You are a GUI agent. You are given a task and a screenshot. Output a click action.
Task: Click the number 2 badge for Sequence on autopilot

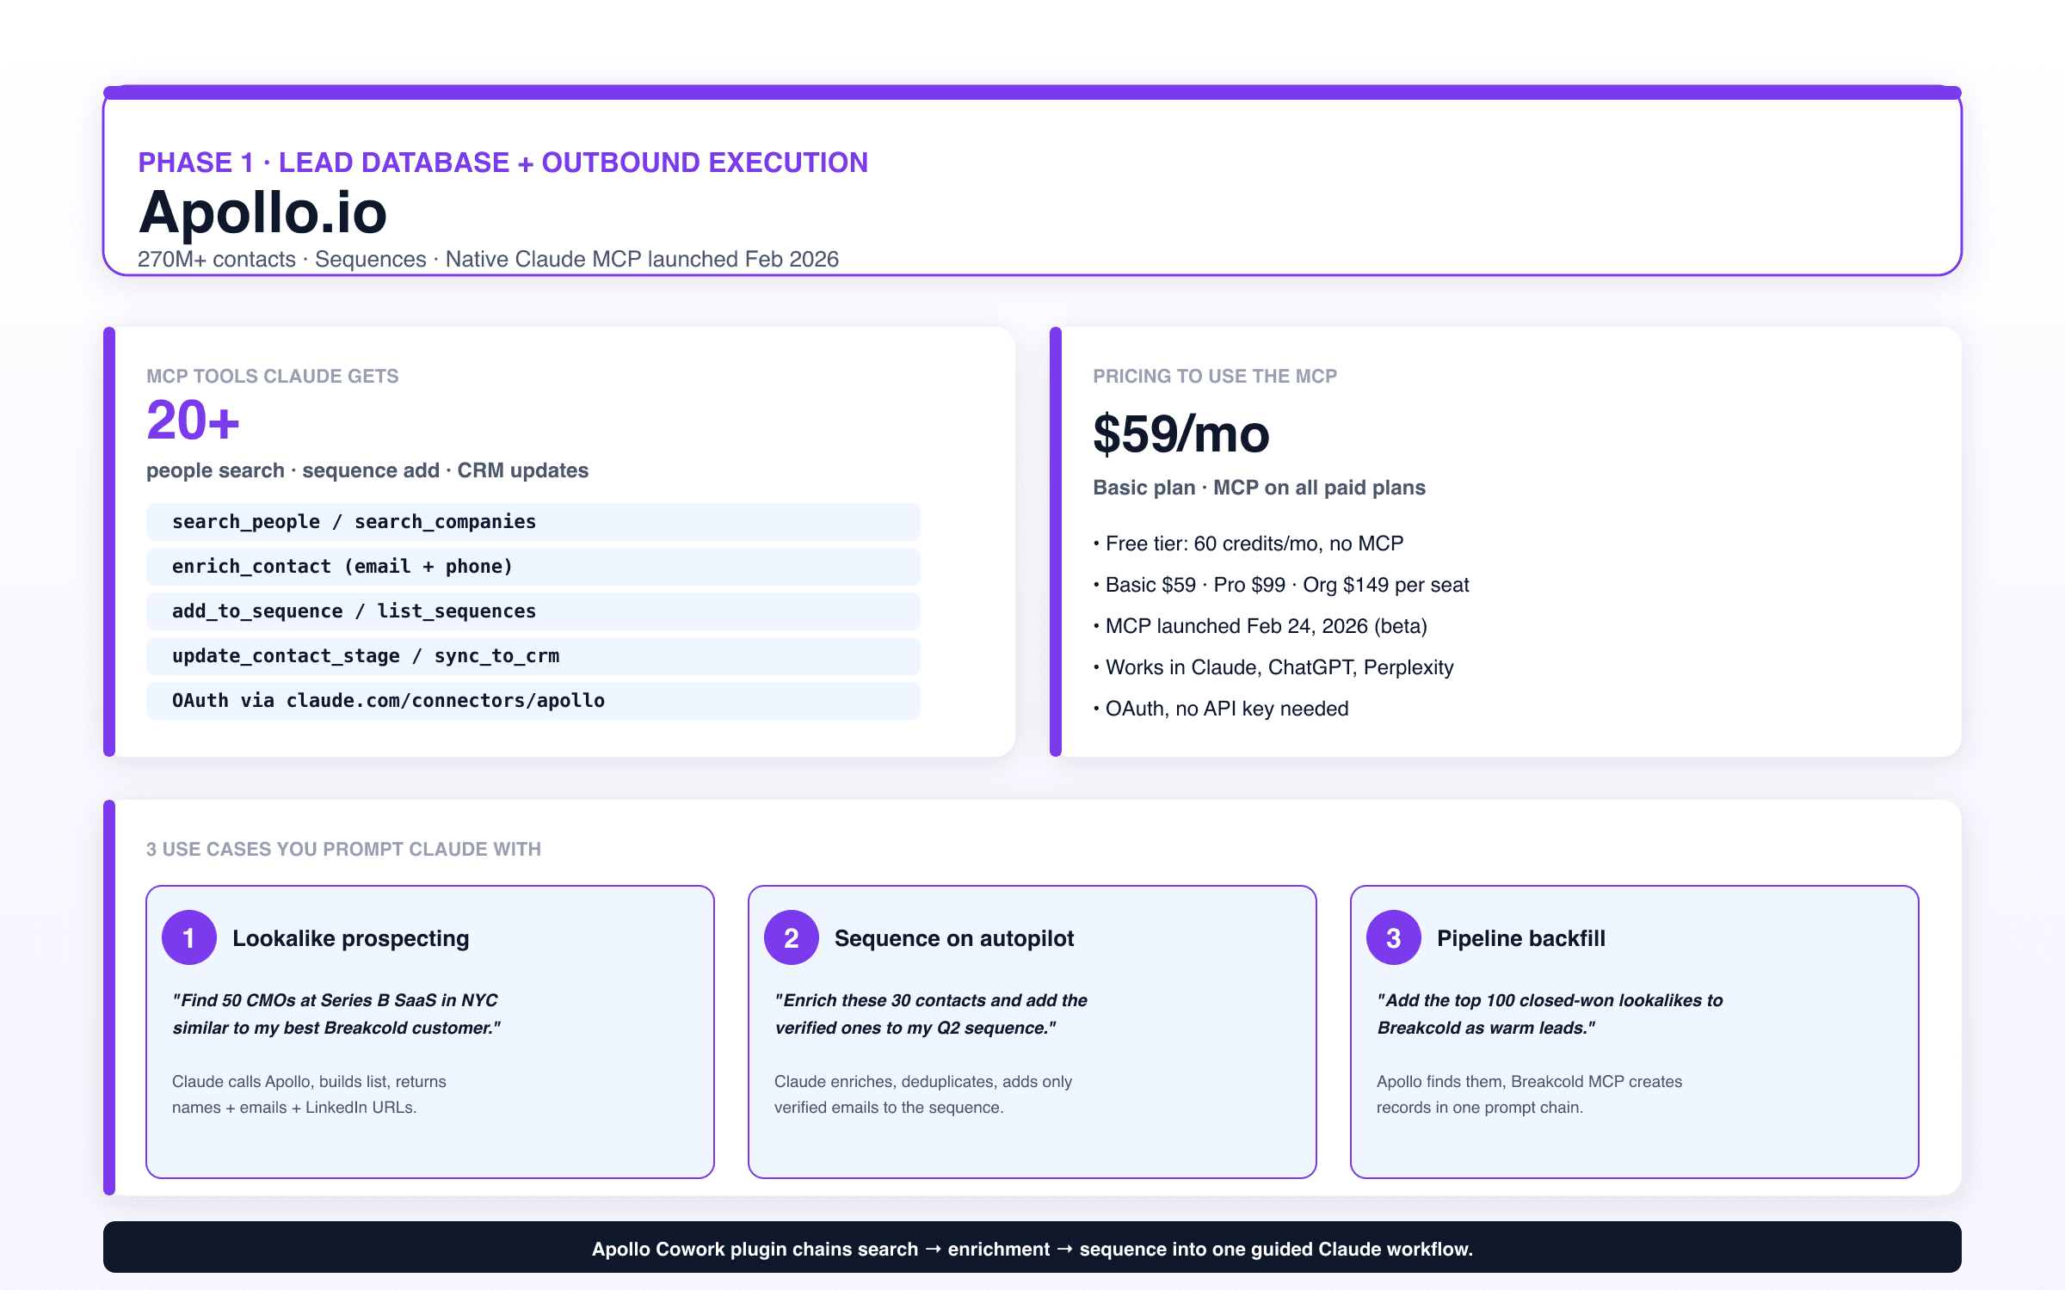[792, 937]
